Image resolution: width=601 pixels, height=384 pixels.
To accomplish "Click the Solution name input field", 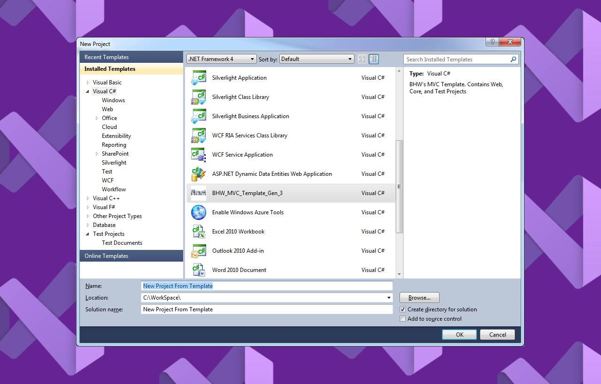I will [267, 309].
